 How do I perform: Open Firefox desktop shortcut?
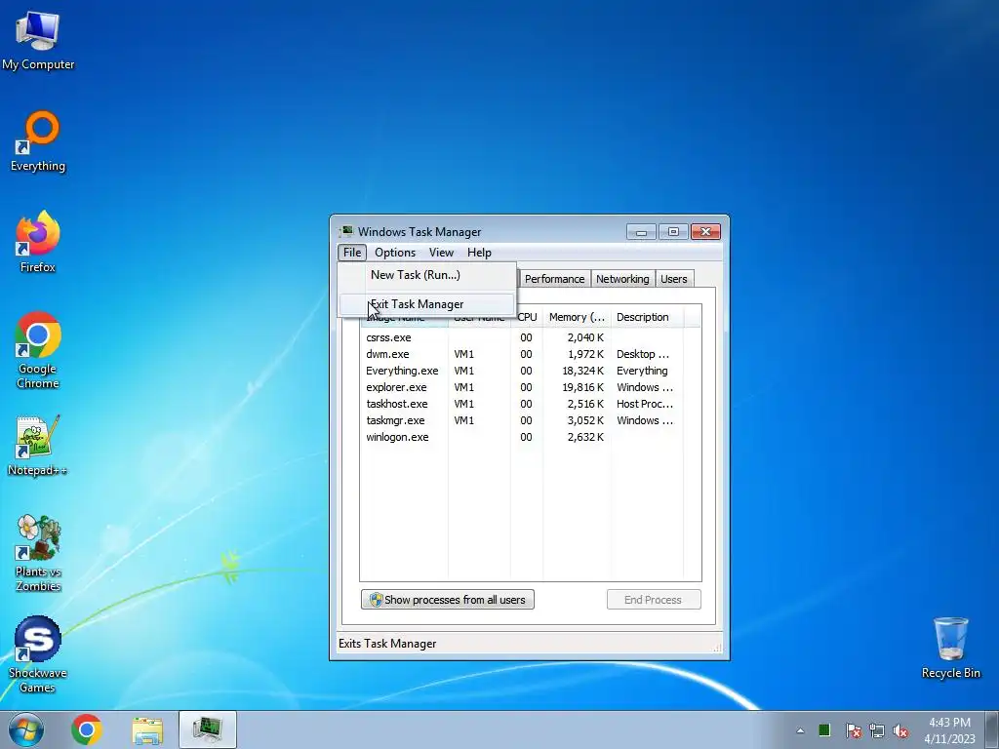point(38,242)
